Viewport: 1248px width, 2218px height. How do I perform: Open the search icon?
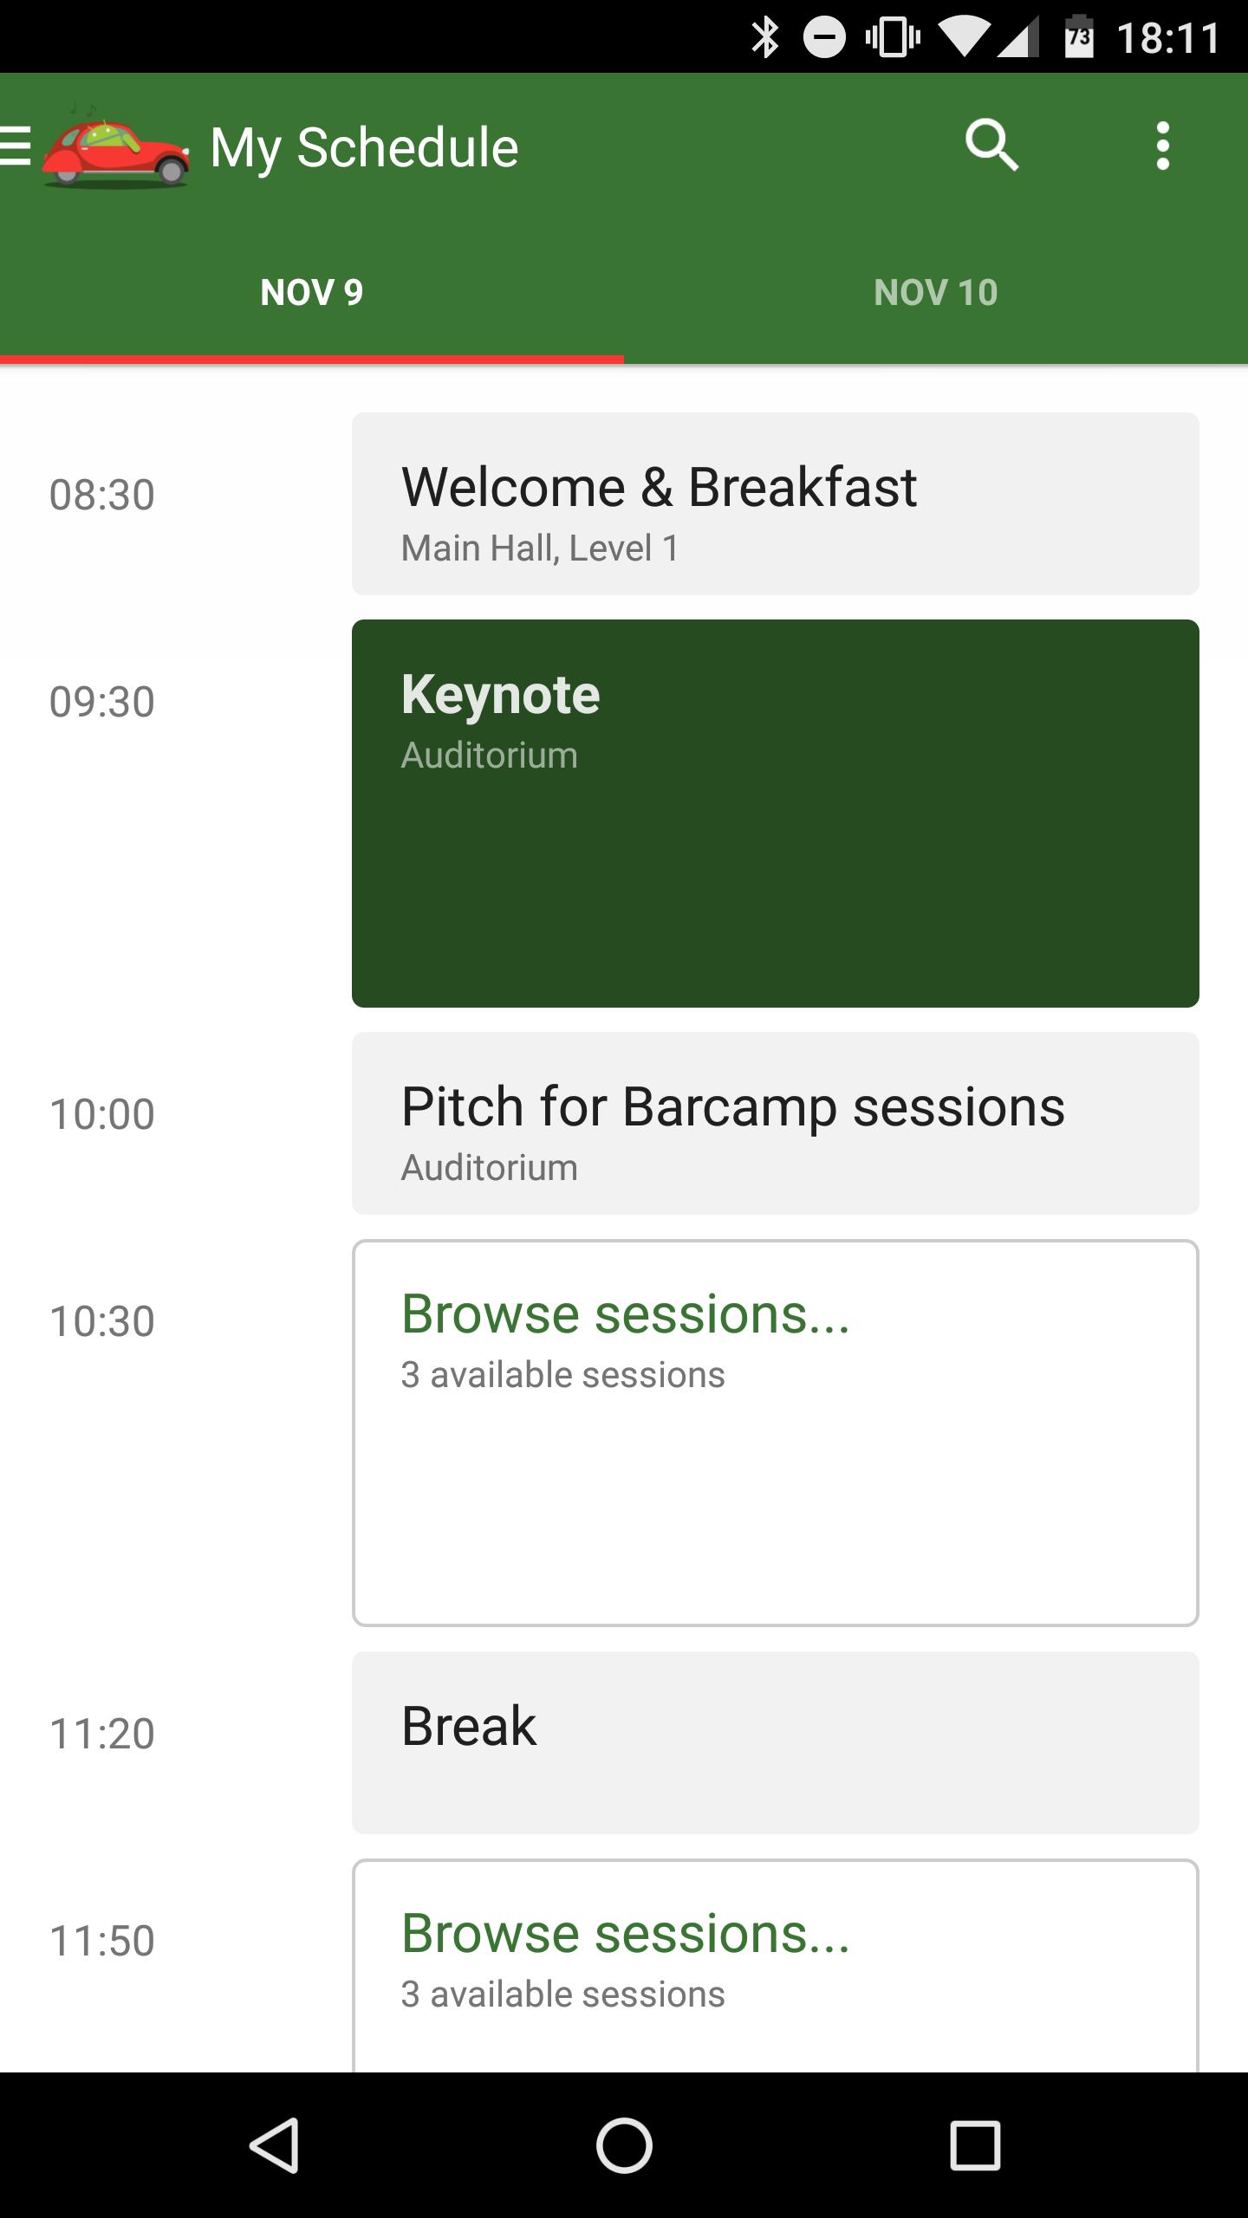993,146
